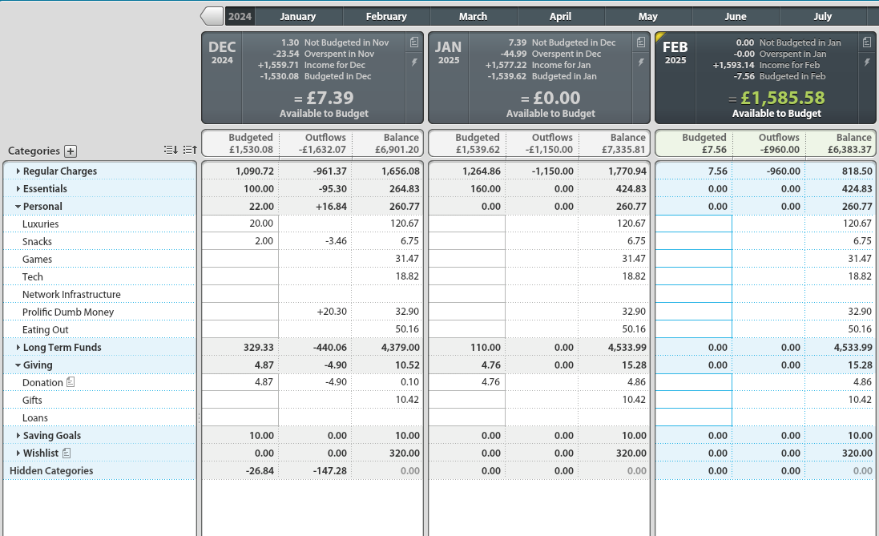Click the Donation 4.76 budgeted cell in January
The height and width of the screenshot is (536, 879).
click(x=467, y=382)
